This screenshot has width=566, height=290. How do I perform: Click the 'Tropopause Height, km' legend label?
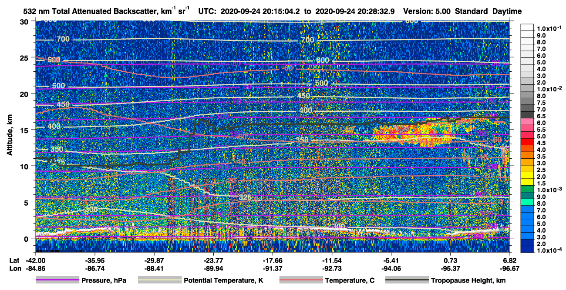click(468, 281)
